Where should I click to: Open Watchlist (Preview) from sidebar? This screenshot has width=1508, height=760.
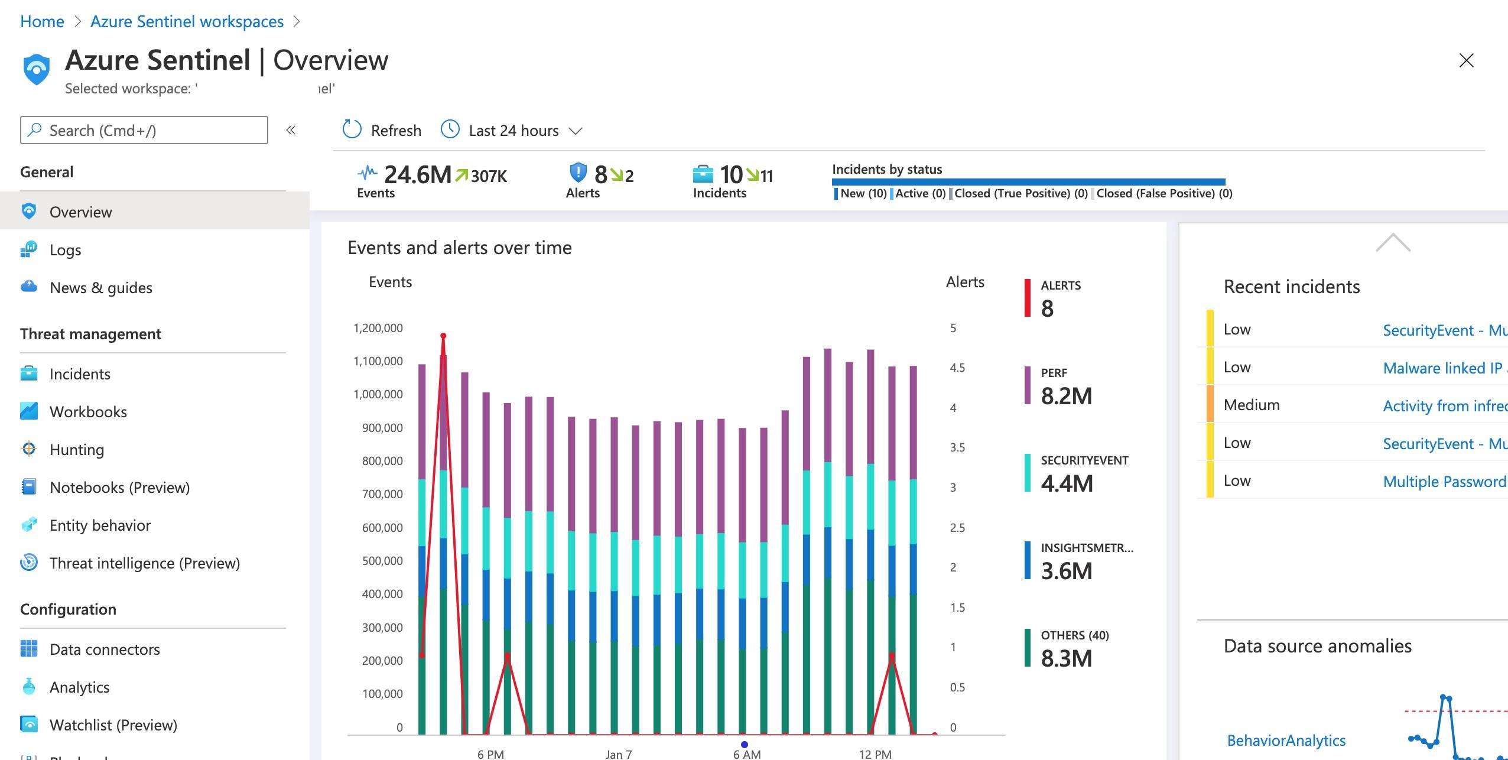pos(113,725)
